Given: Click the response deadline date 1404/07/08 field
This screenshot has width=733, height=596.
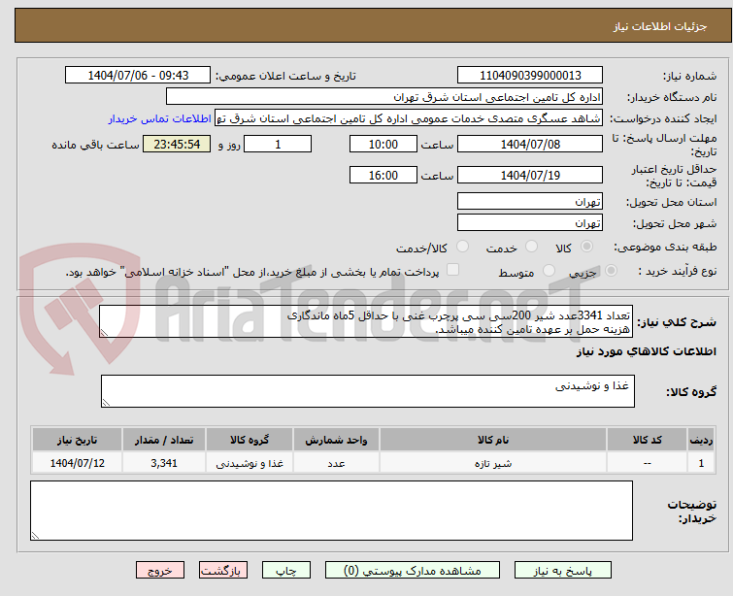Looking at the screenshot, I should (530, 144).
